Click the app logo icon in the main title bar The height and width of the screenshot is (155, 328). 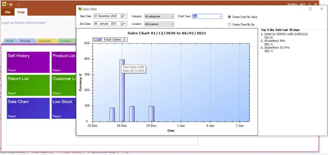click(x=4, y=4)
